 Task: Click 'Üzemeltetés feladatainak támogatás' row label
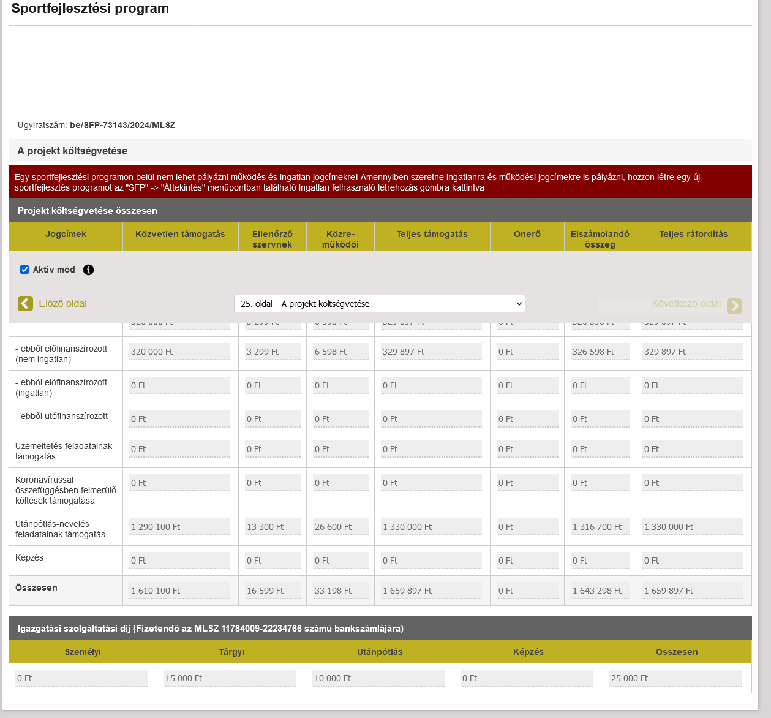(64, 452)
